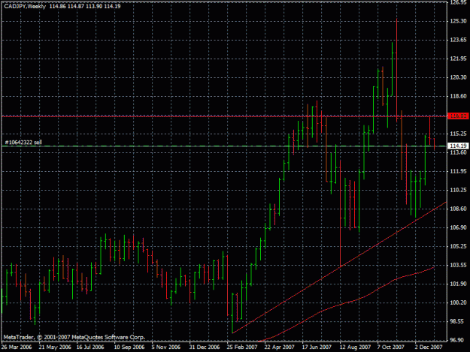Click the '26 Mar 2006' date label
The image size is (470, 352).
tap(17, 347)
